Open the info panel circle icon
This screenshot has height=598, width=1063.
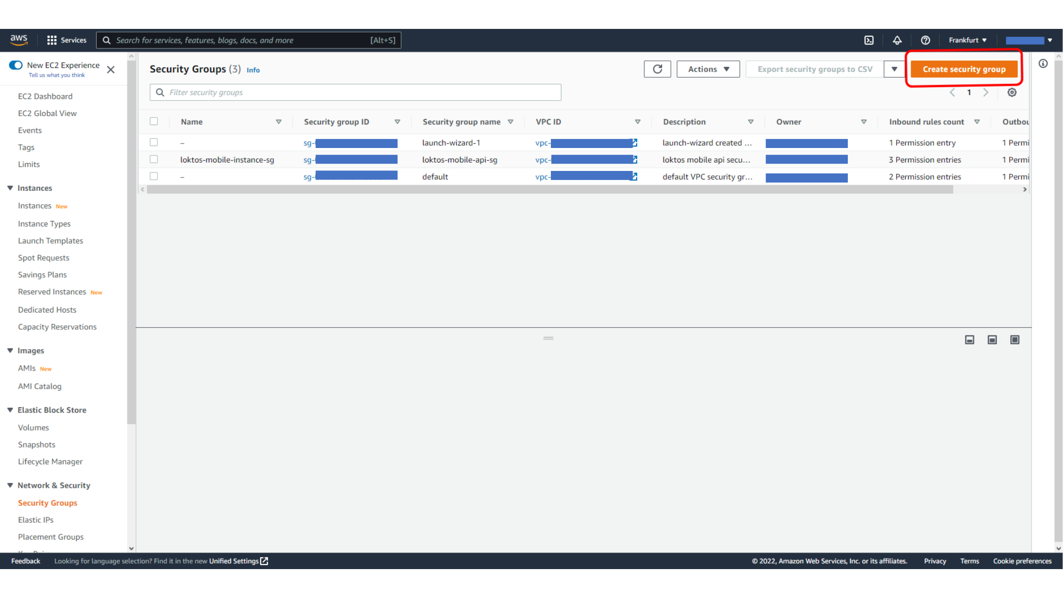point(1043,63)
